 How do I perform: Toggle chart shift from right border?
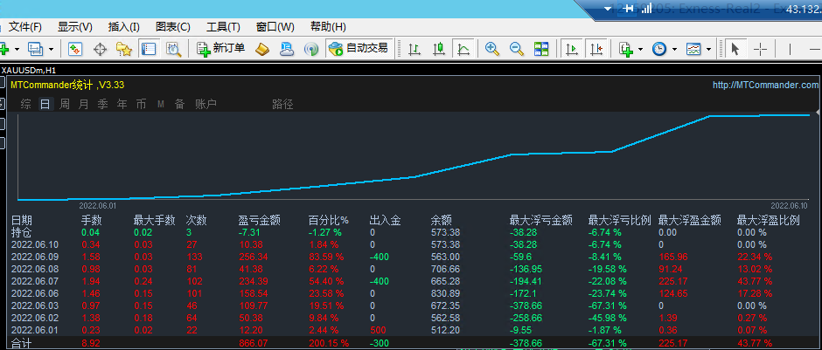pos(596,49)
